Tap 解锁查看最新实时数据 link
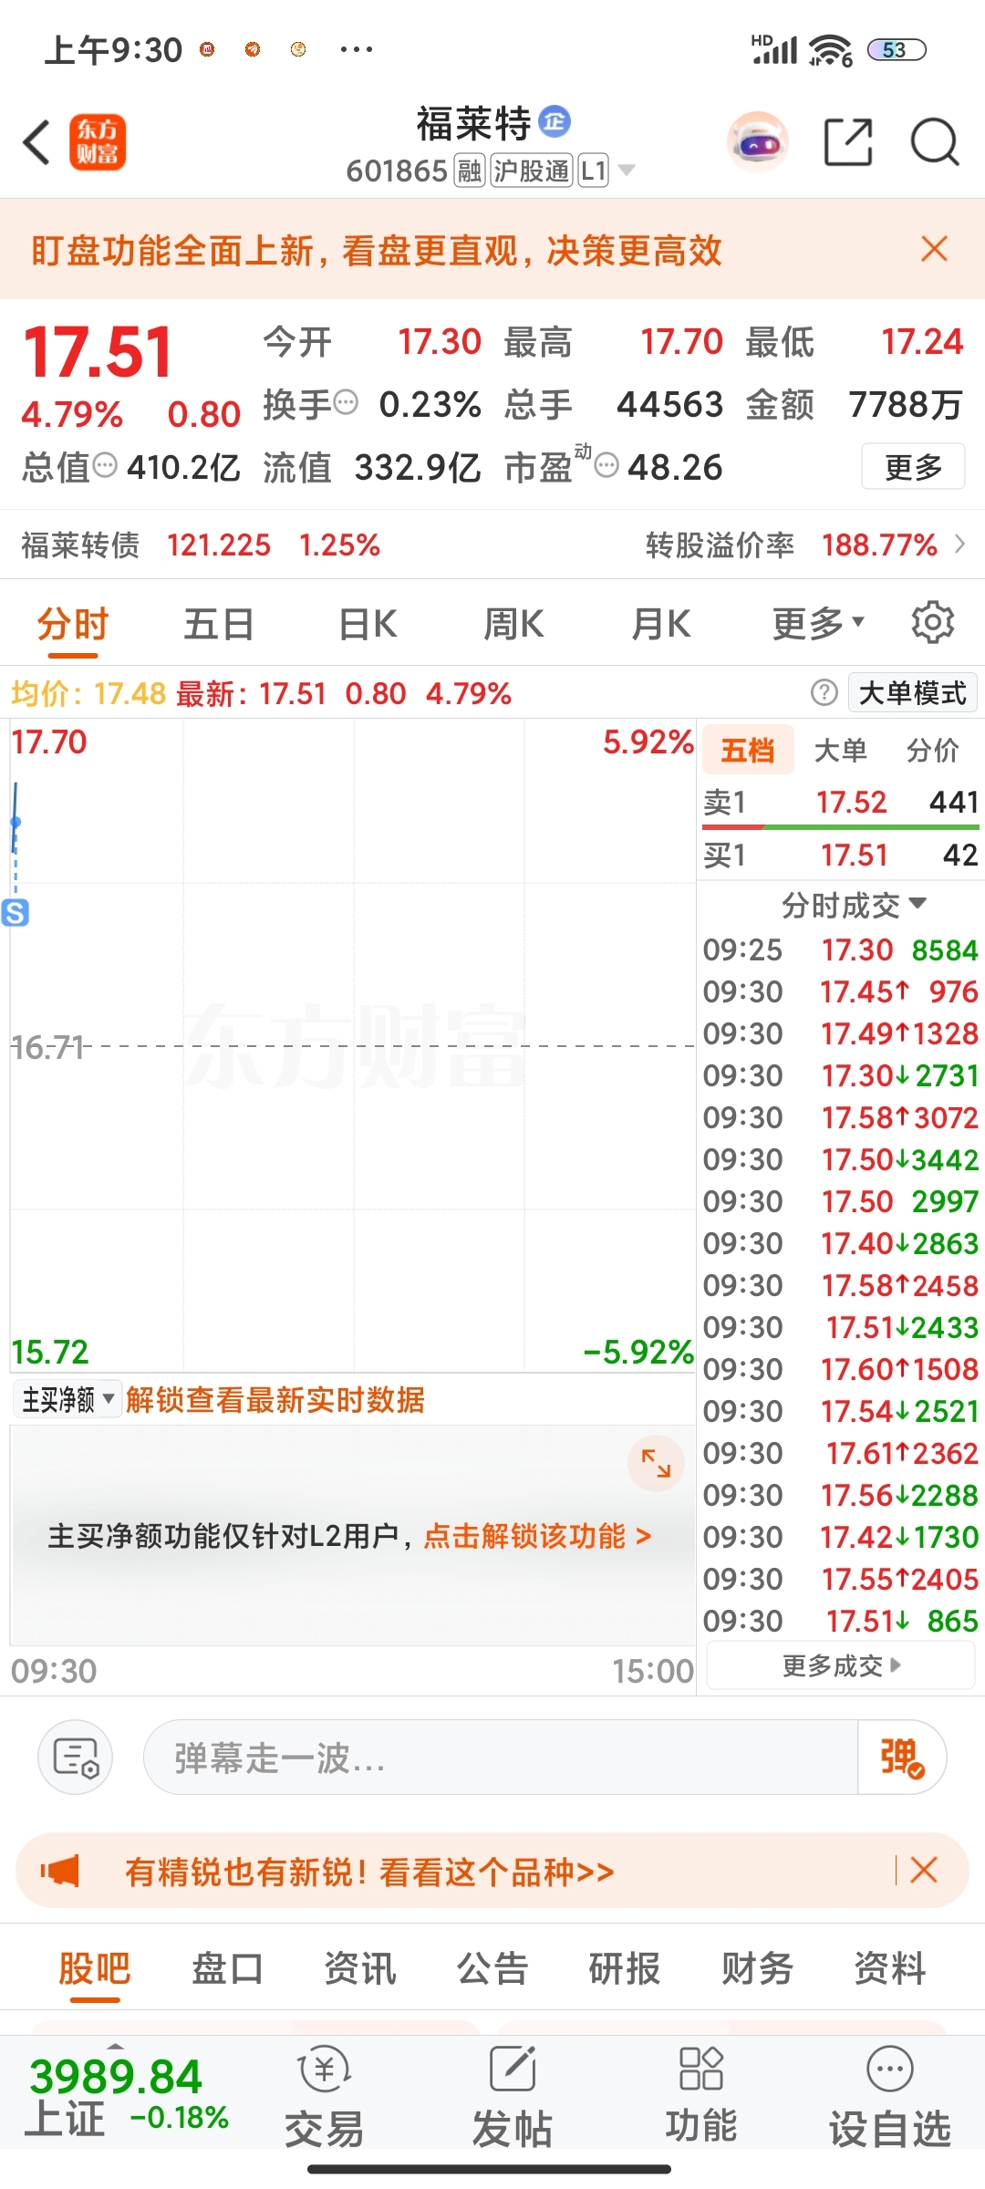This screenshot has width=985, height=2189. [275, 1399]
